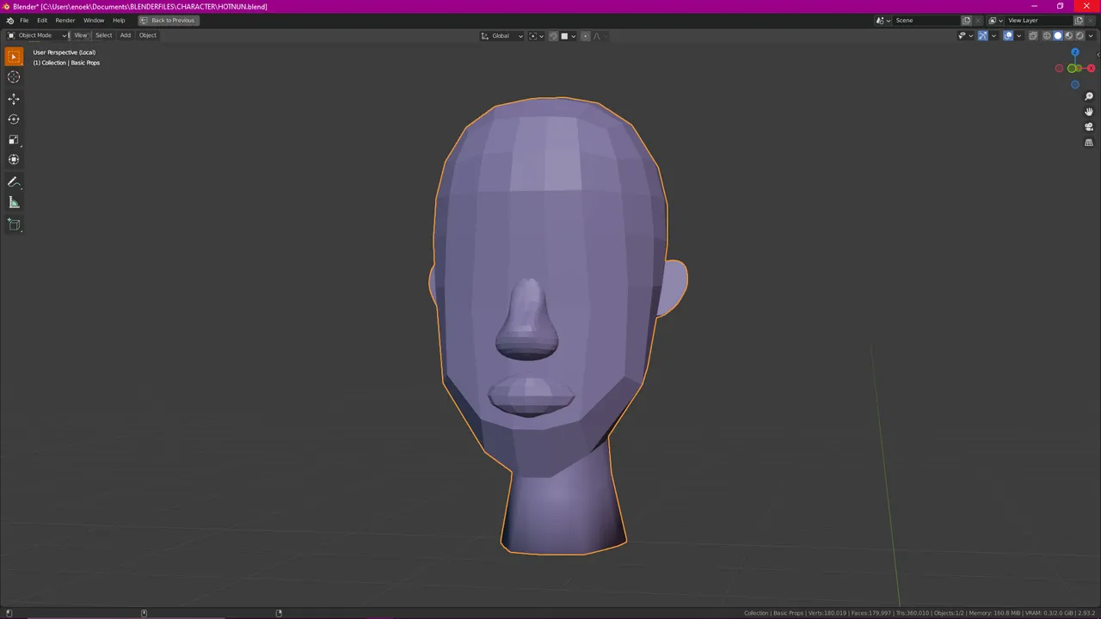
Task: Click the new View Layer copy icon
Action: coord(1079,21)
